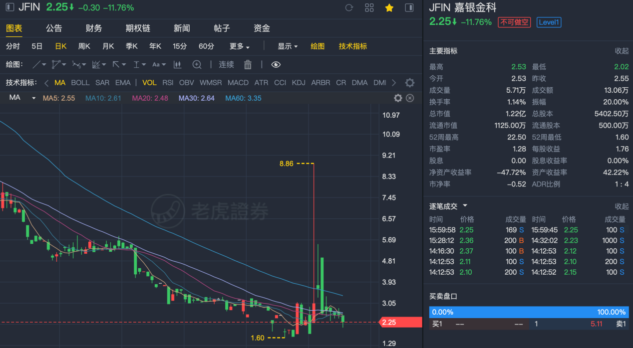
Task: Collapse 主要指标 with 收起 link
Action: pos(622,51)
